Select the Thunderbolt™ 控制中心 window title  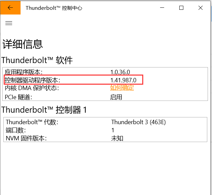point(54,8)
